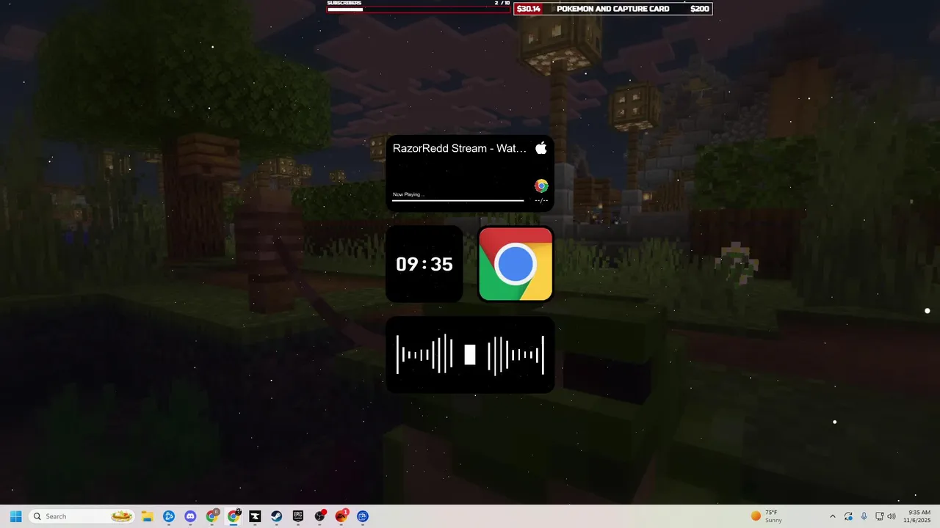Open the EA app with notification badge

tap(341, 516)
